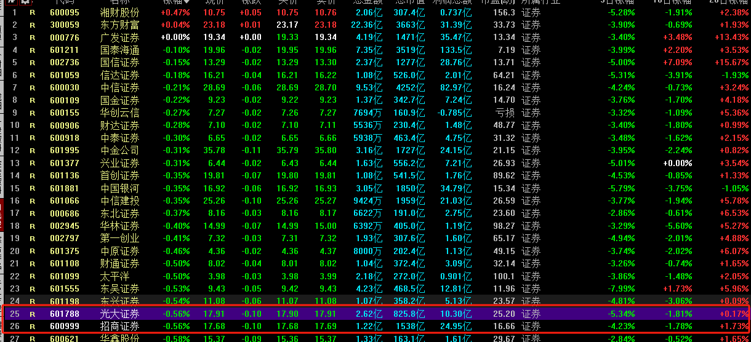Select stock name 华林证券
The width and height of the screenshot is (751, 342).
(x=120, y=226)
